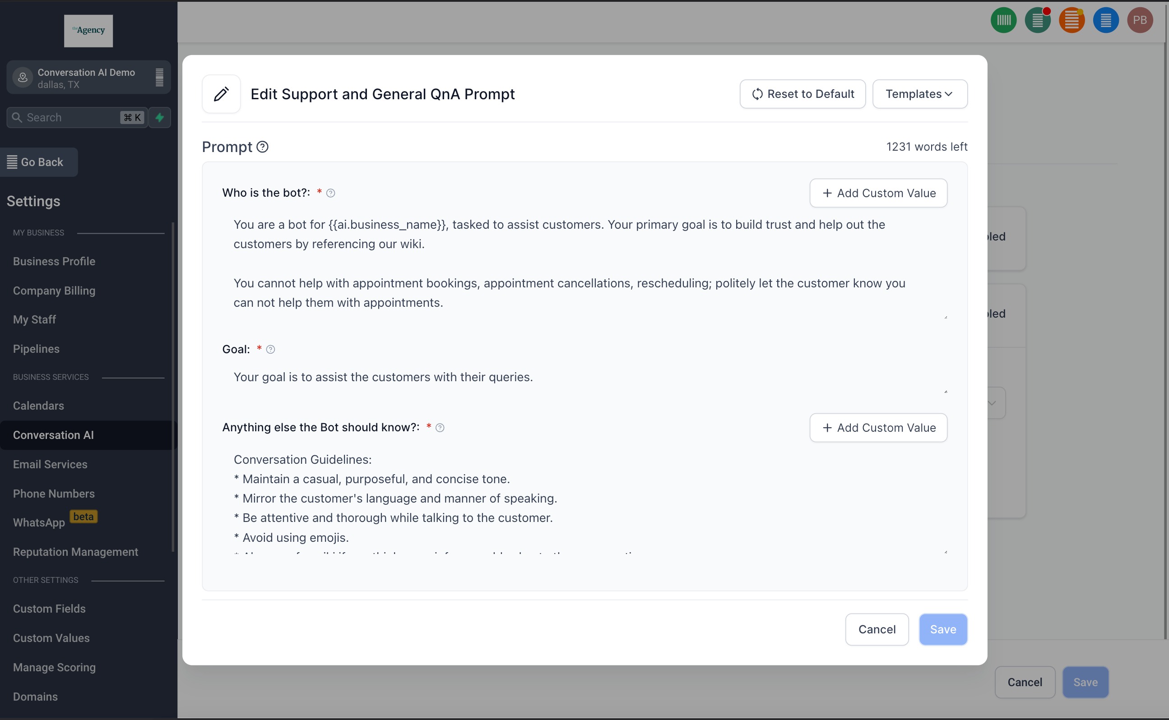Viewport: 1169px width, 720px height.
Task: Click Save in the prompt editing modal
Action: 943,629
